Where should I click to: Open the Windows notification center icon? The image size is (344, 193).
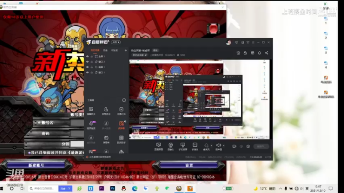click(331, 188)
